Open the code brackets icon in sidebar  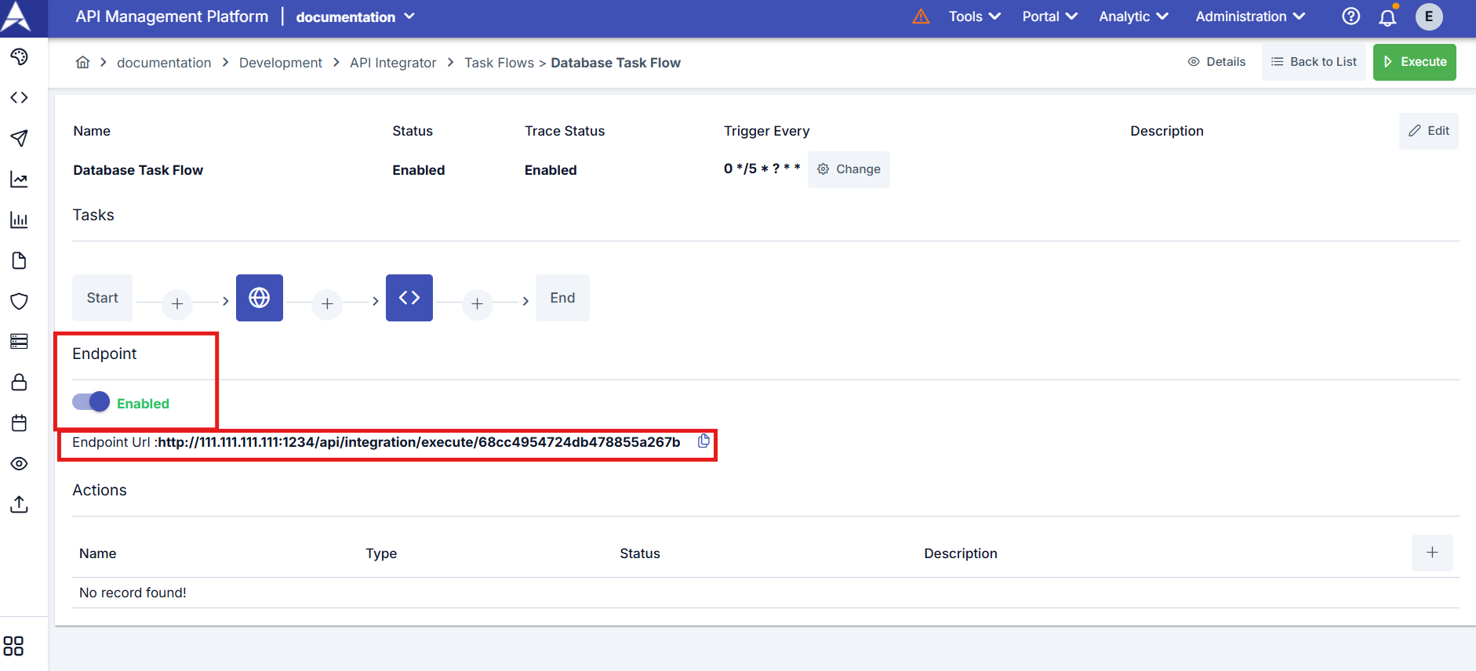[x=19, y=97]
